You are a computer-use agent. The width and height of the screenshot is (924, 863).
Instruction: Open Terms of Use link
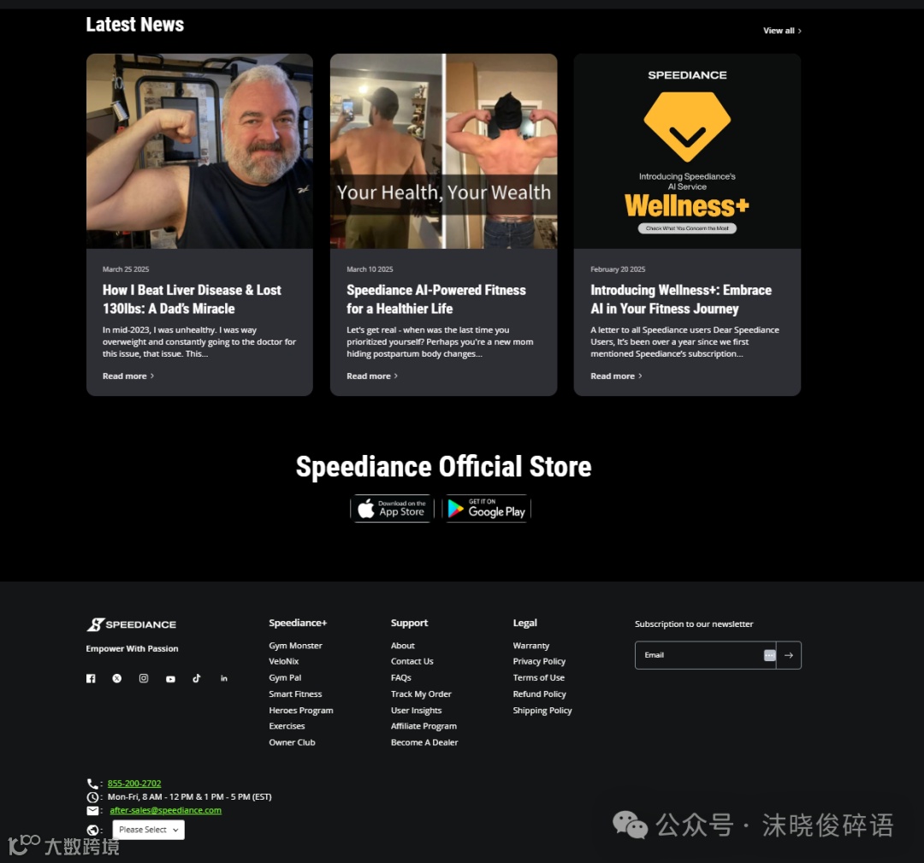539,677
